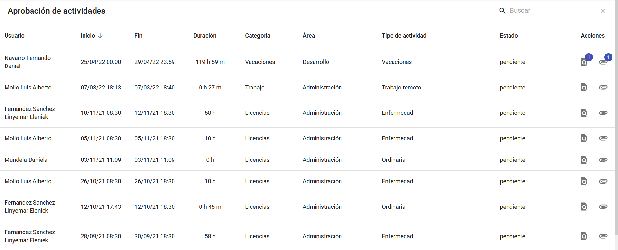Sort table by Estado header
Image resolution: width=618 pixels, height=250 pixels.
(x=509, y=36)
